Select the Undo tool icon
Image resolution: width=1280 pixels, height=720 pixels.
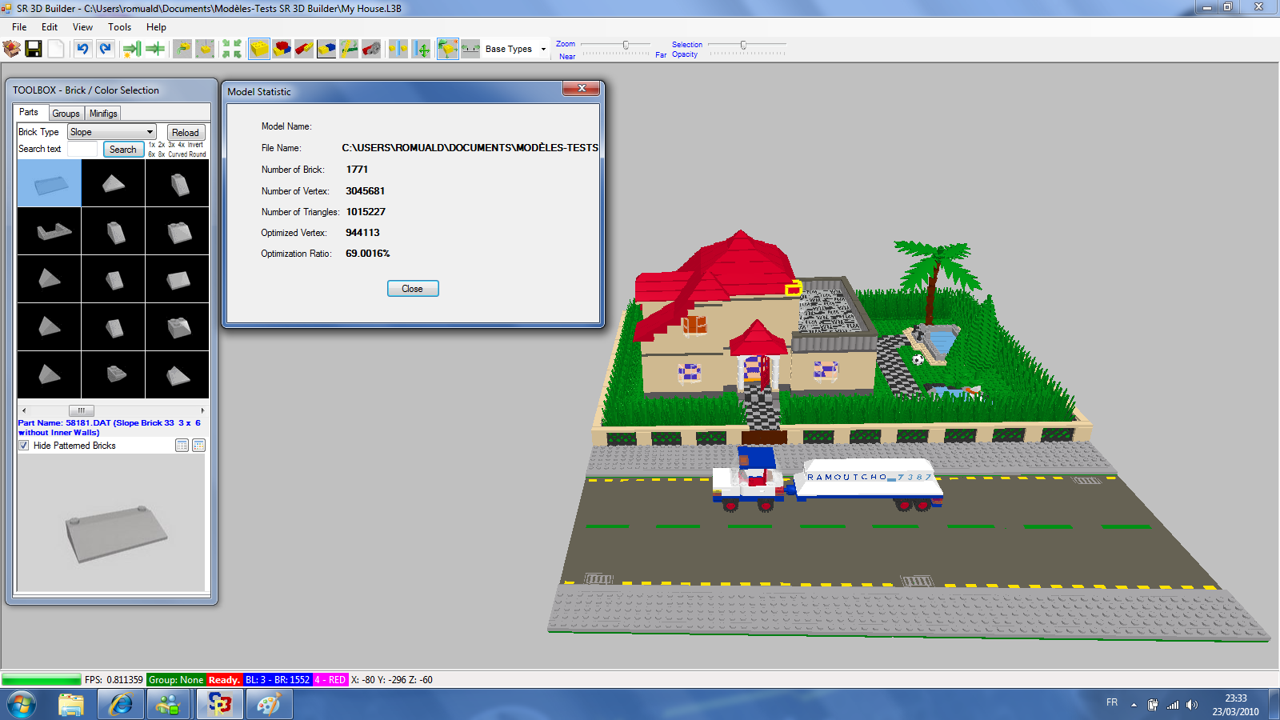tap(84, 49)
